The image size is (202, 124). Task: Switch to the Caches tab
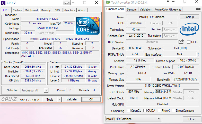point(17,10)
